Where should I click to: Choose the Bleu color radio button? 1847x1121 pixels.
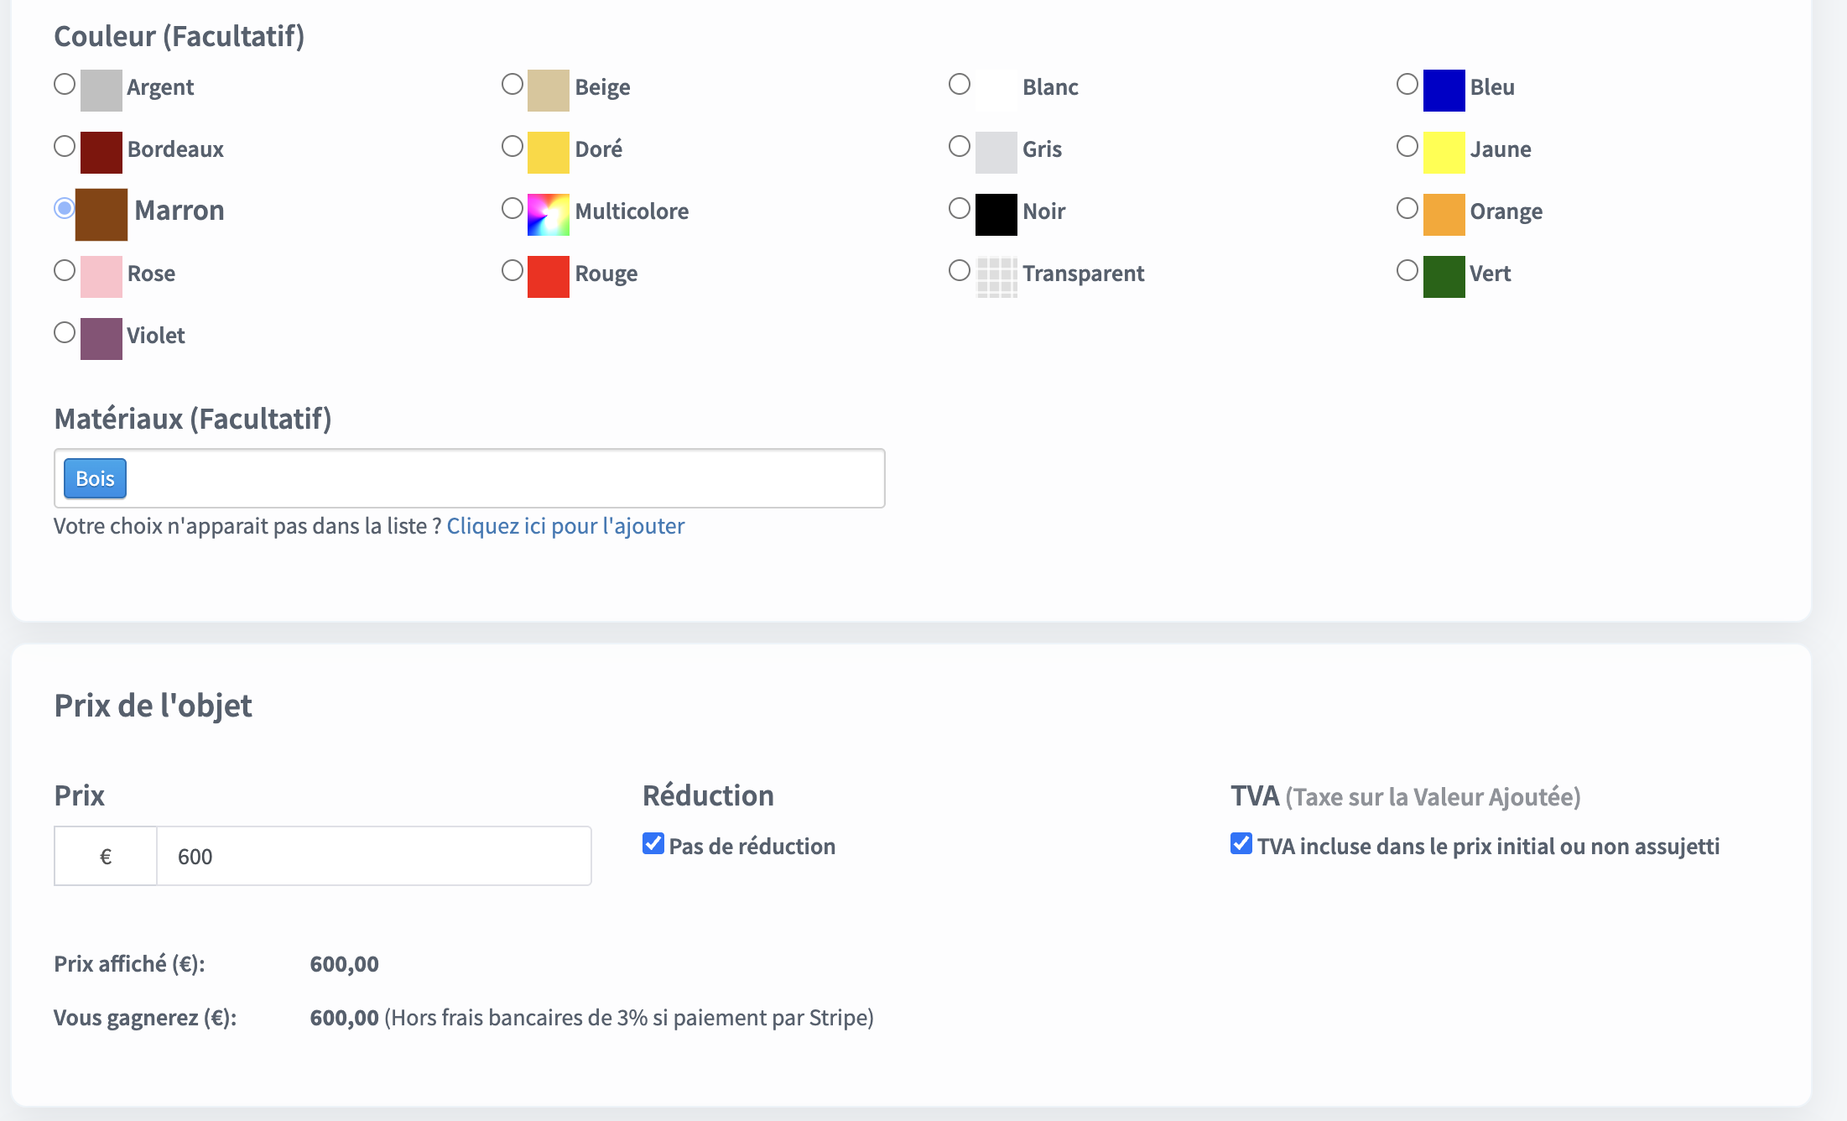click(x=1407, y=85)
